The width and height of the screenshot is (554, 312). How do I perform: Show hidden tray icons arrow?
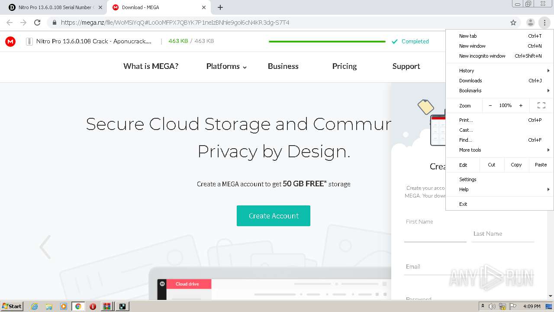click(482, 306)
